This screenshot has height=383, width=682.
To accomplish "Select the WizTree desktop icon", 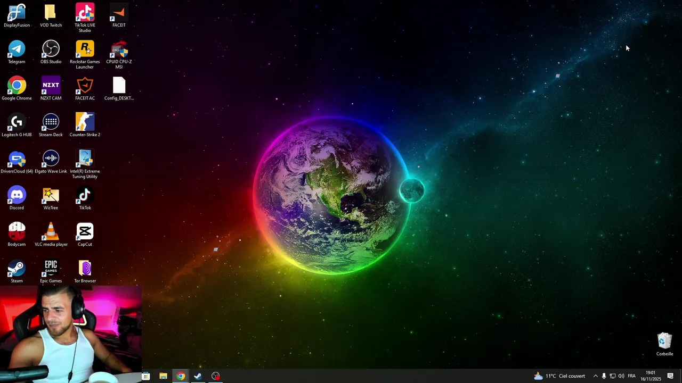I will (51, 198).
